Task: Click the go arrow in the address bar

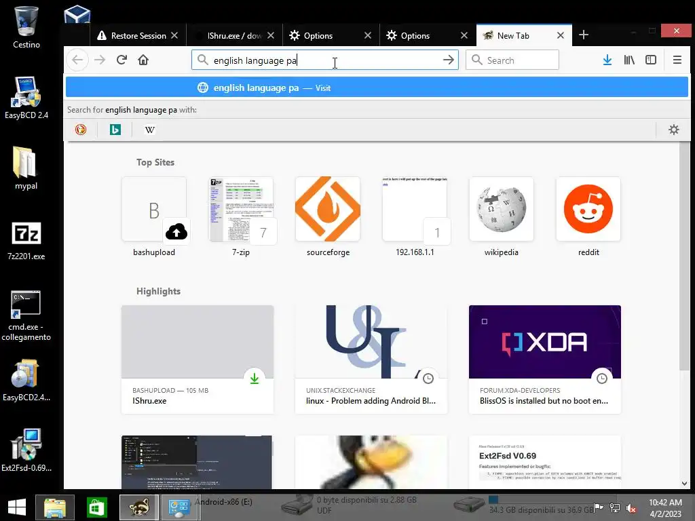Action: (449, 60)
